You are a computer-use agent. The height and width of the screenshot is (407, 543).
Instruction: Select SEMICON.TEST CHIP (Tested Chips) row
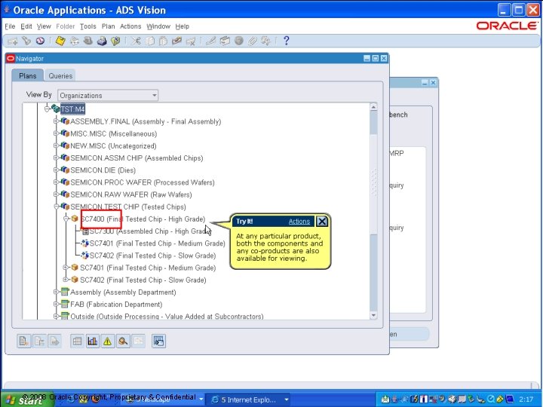(x=128, y=207)
